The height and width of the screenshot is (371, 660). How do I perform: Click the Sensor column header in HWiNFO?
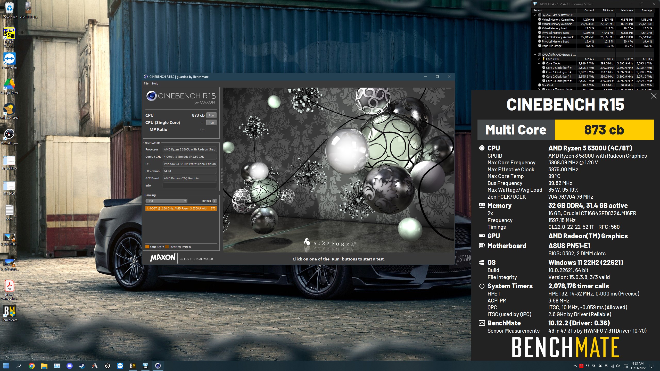(554, 10)
